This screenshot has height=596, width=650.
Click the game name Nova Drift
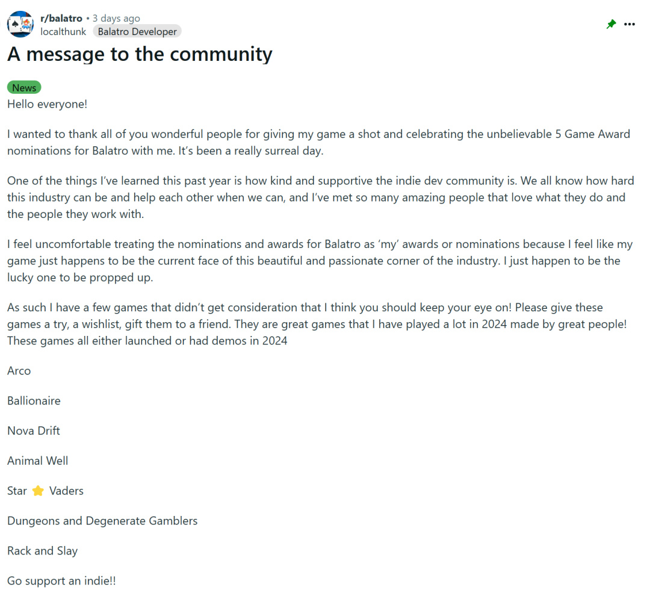[34, 431]
